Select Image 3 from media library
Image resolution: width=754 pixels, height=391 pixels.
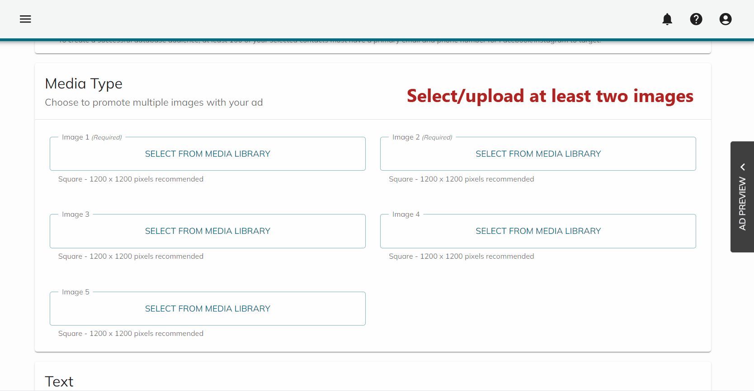[207, 231]
